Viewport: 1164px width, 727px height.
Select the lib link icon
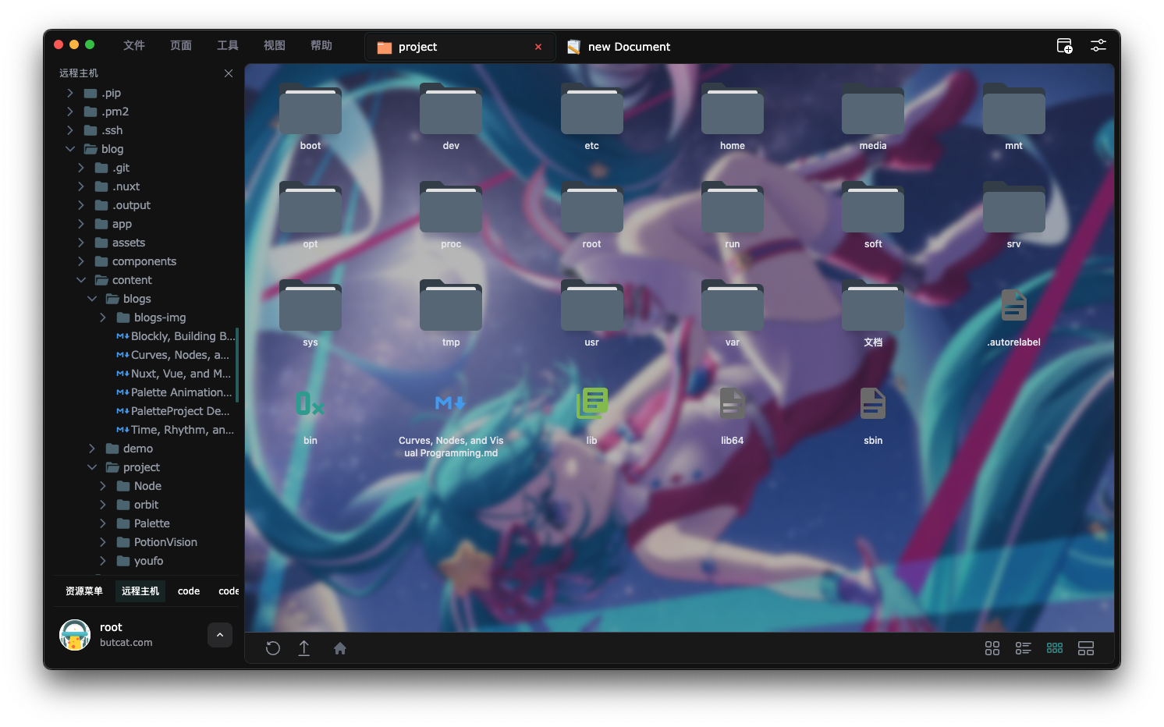coord(592,403)
